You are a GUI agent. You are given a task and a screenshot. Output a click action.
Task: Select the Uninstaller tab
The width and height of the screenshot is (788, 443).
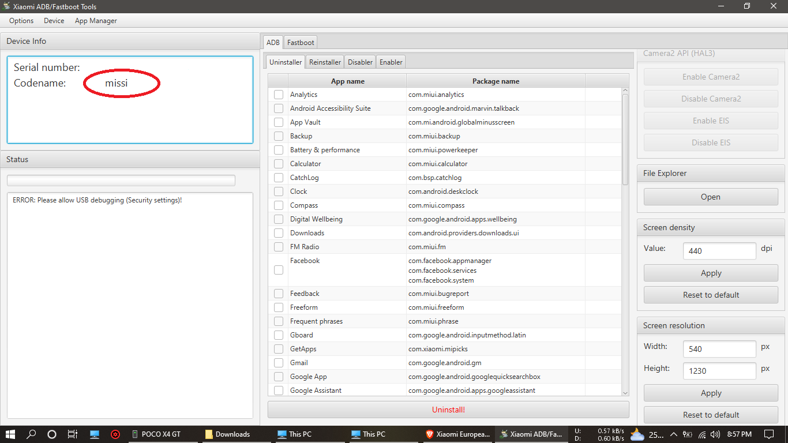[x=286, y=62]
